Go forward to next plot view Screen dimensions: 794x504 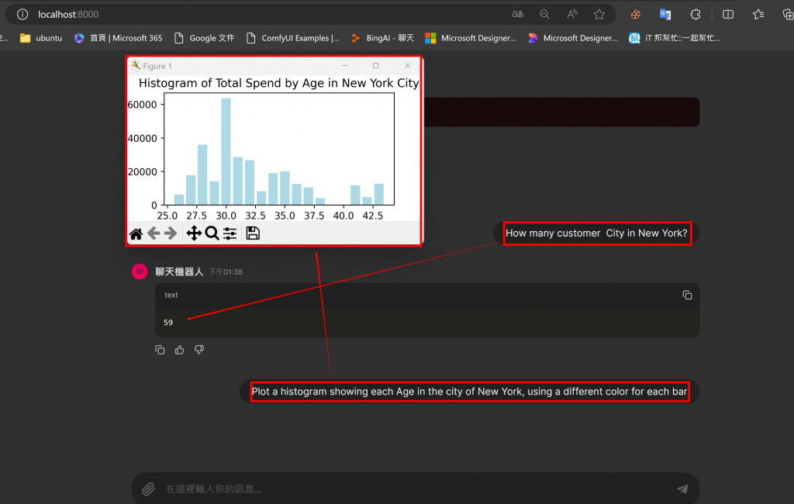pos(171,233)
